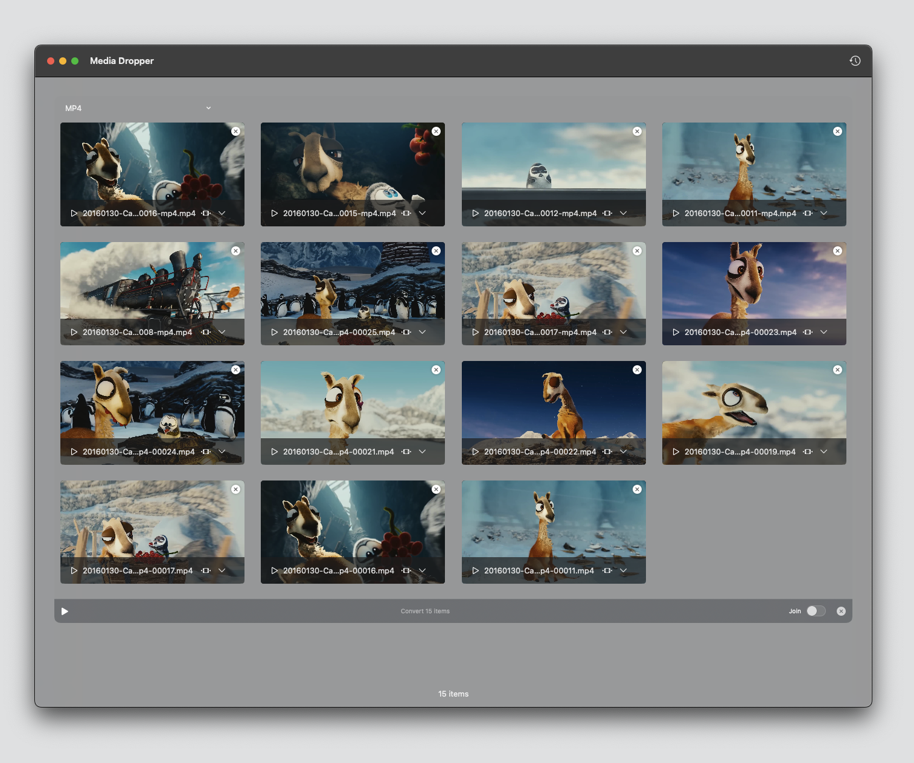
Task: Expand options chevron for 0012-mp4.mp4
Action: [x=623, y=213]
